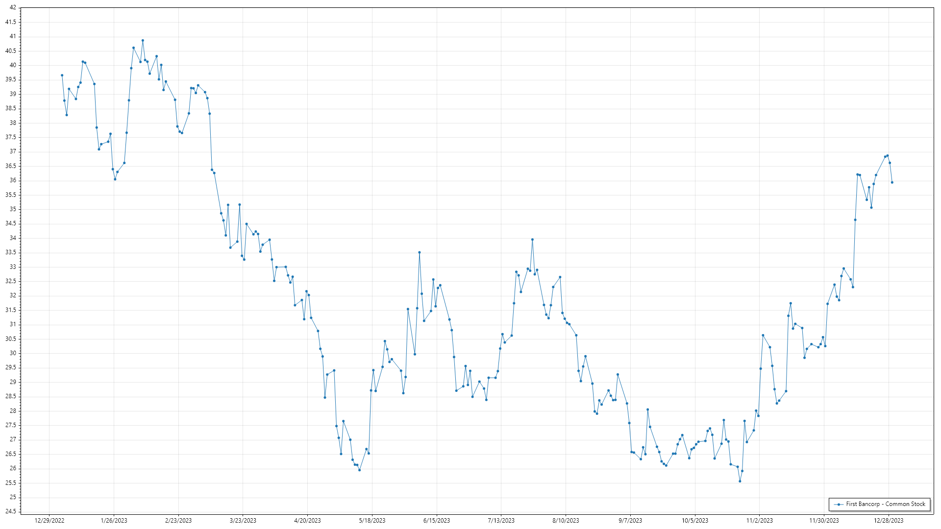Click the late July peak point near 34
Image resolution: width=941 pixels, height=529 pixels.
point(532,240)
